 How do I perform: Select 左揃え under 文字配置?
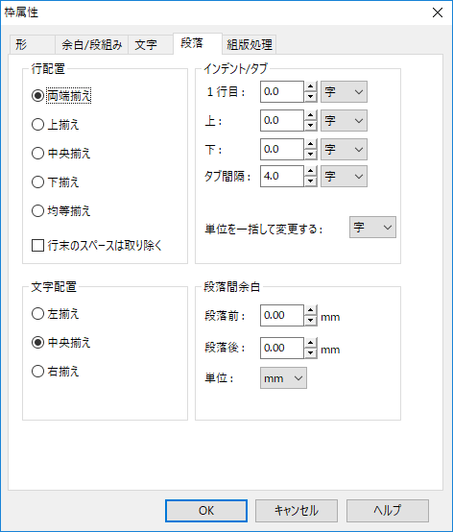click(x=56, y=313)
